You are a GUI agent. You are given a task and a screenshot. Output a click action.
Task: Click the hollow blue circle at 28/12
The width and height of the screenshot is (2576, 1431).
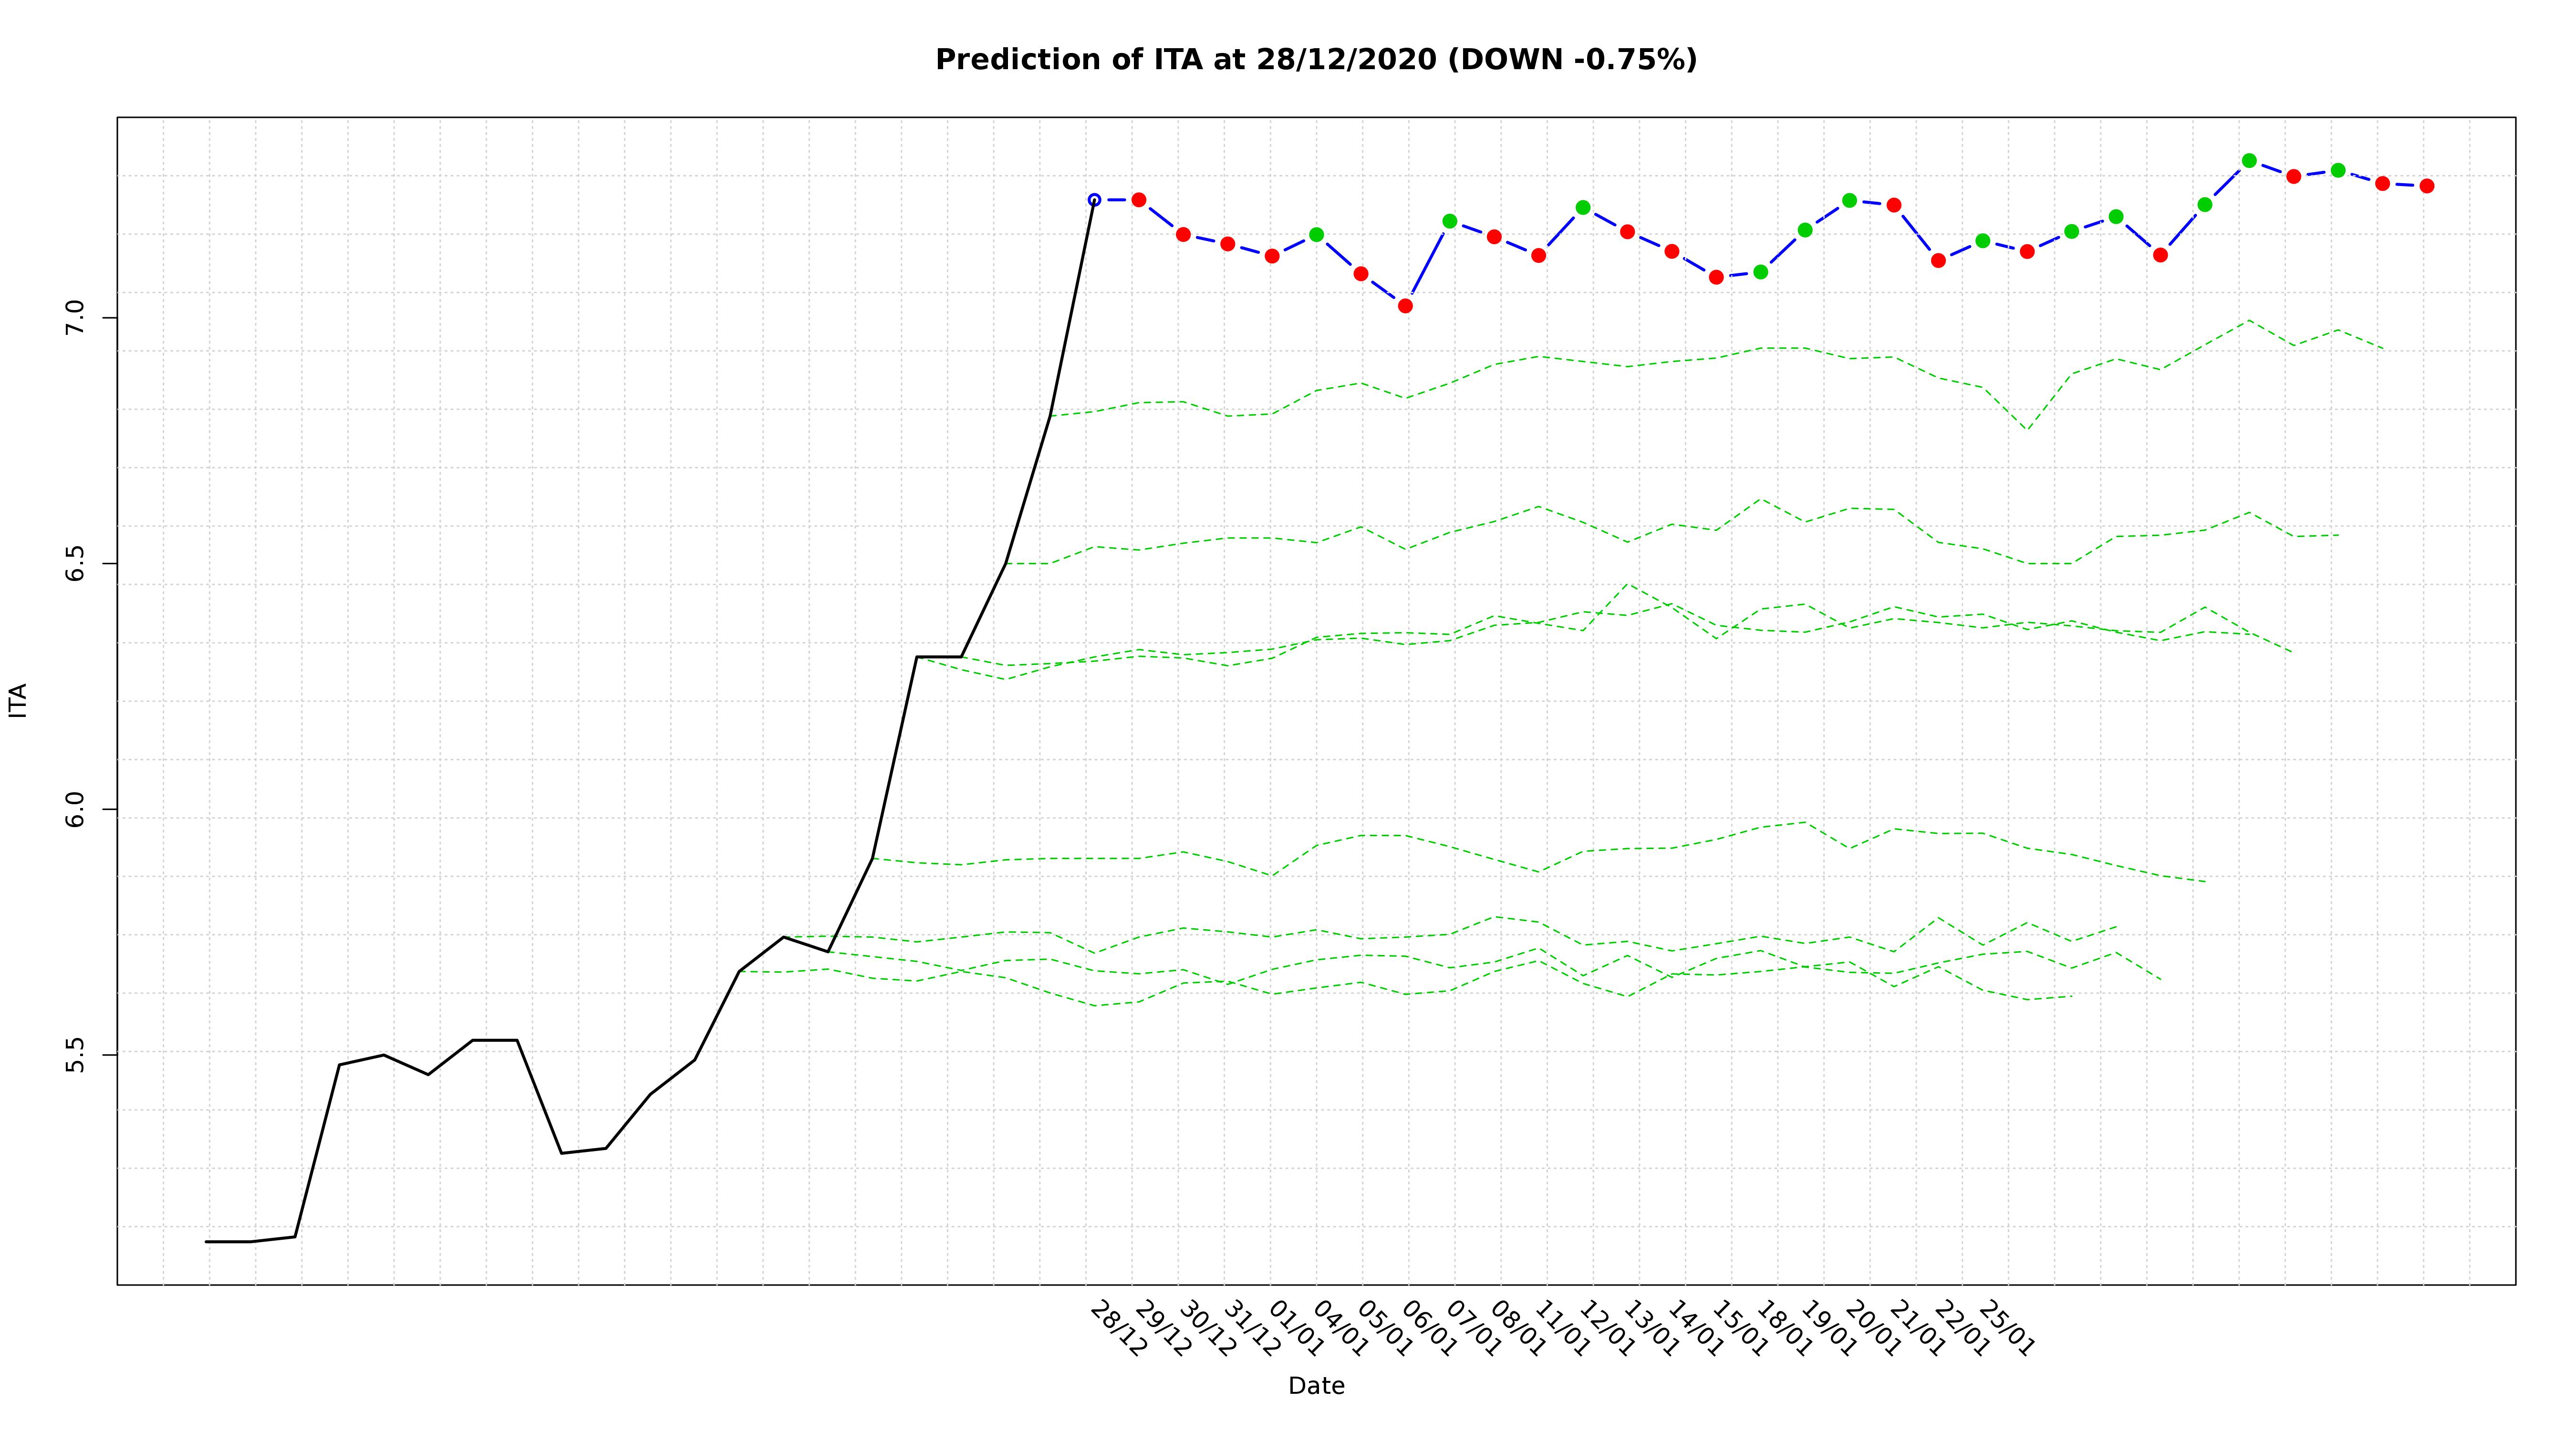(1094, 200)
